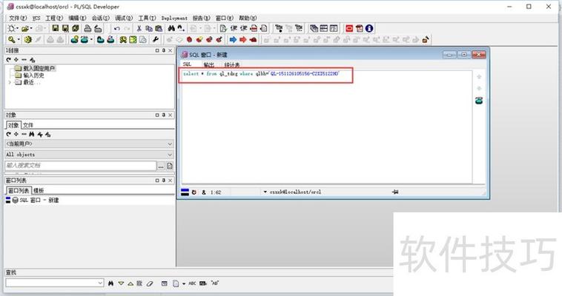Toggle pin on the Objects panel
The width and height of the screenshot is (562, 296).
(163, 115)
